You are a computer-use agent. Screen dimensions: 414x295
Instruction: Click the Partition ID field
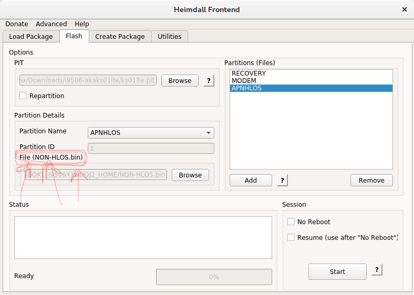pyautogui.click(x=151, y=149)
